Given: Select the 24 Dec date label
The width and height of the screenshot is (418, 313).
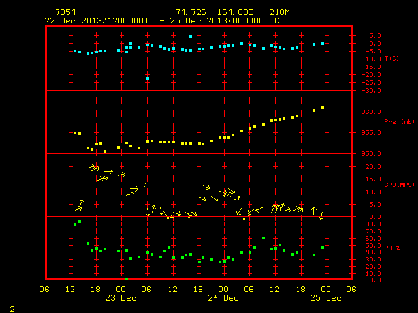Looking at the screenshot, I should pyautogui.click(x=223, y=298).
